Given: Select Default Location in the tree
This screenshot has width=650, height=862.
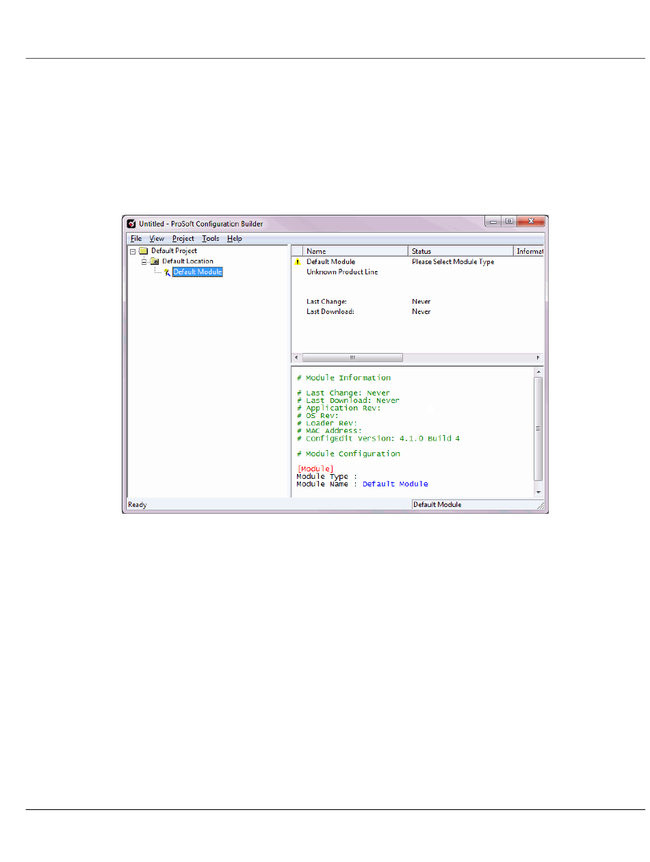Looking at the screenshot, I should click(x=187, y=261).
